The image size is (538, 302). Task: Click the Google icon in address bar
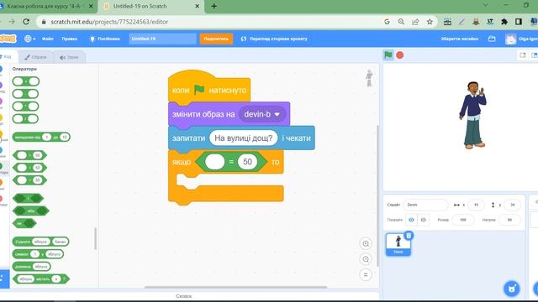387,22
